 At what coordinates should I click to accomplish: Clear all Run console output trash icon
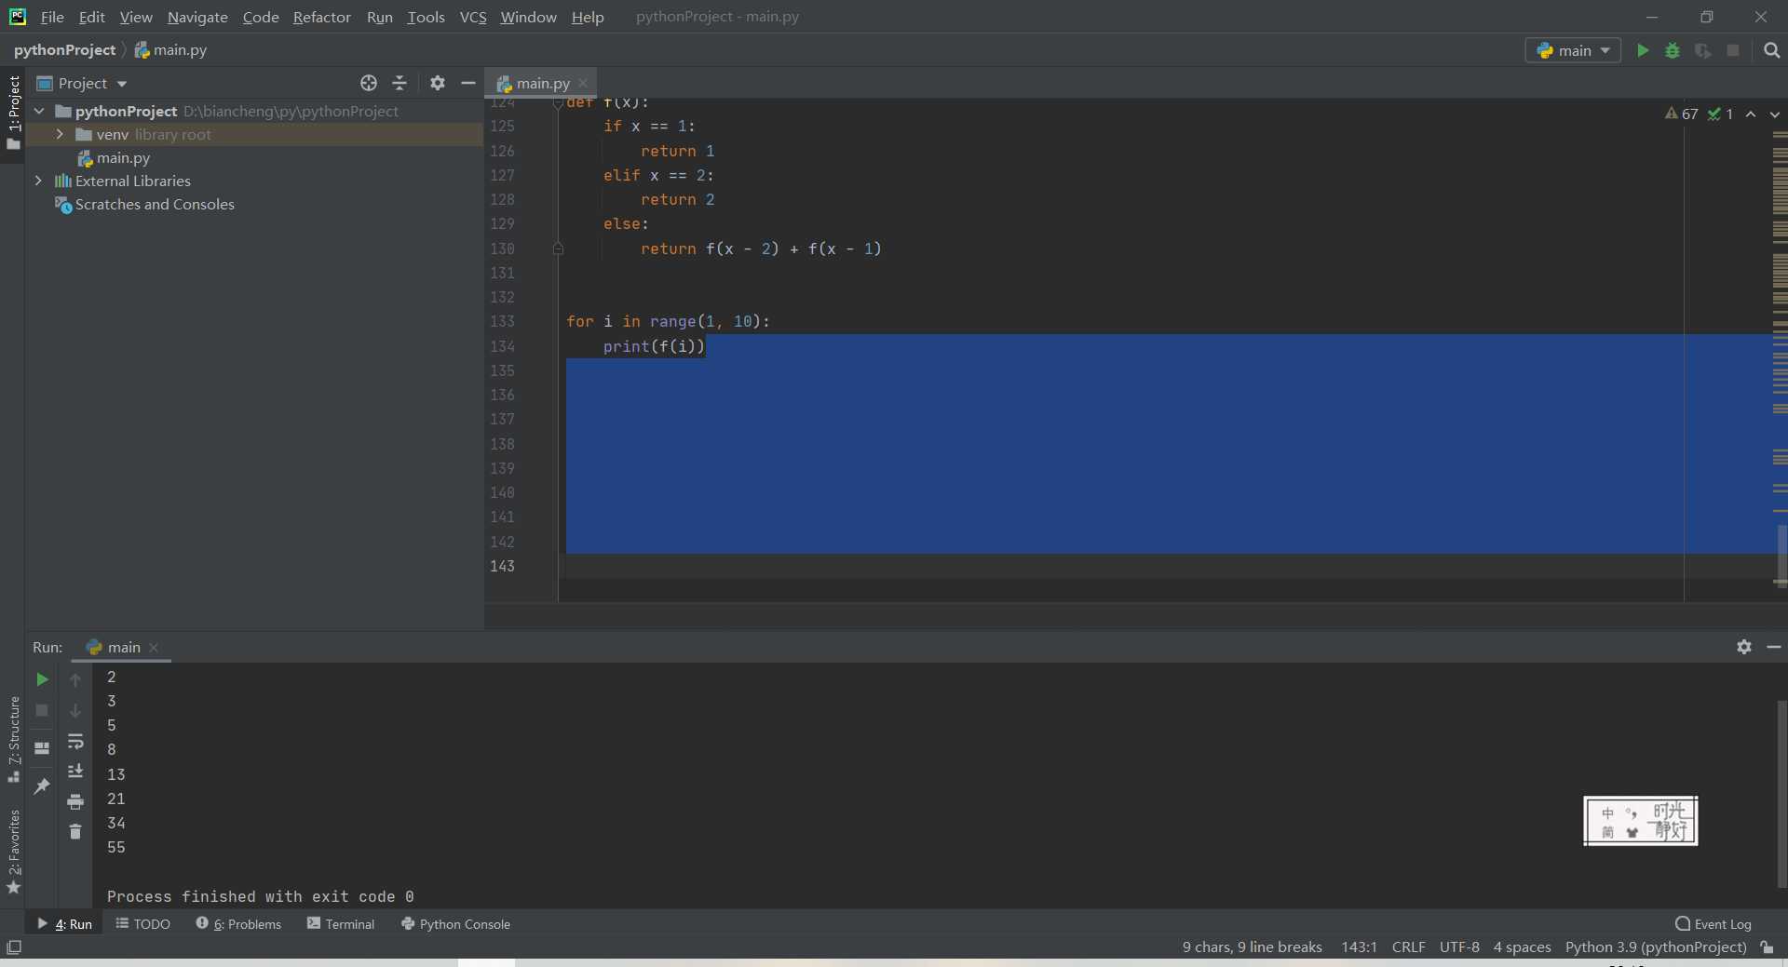coord(75,831)
